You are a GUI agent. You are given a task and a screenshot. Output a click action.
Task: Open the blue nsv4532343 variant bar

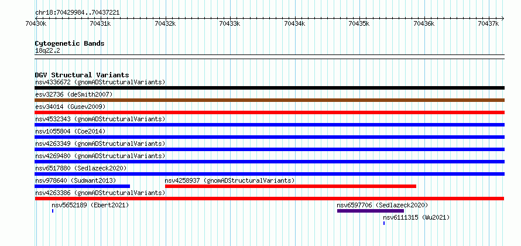pos(269,125)
